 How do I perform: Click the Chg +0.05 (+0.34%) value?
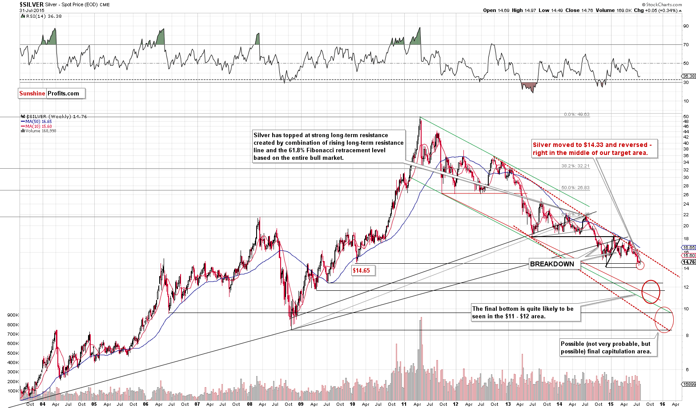656,10
